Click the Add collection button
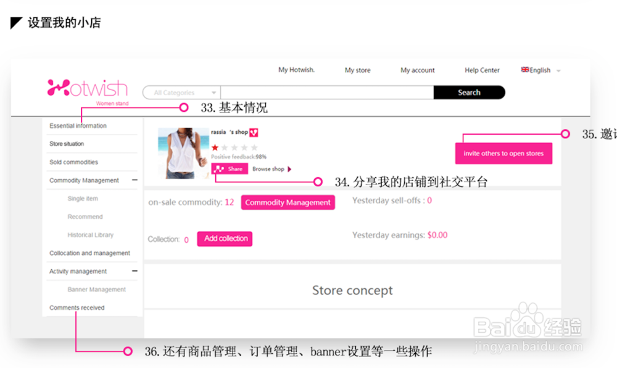The height and width of the screenshot is (368, 617). tap(225, 239)
